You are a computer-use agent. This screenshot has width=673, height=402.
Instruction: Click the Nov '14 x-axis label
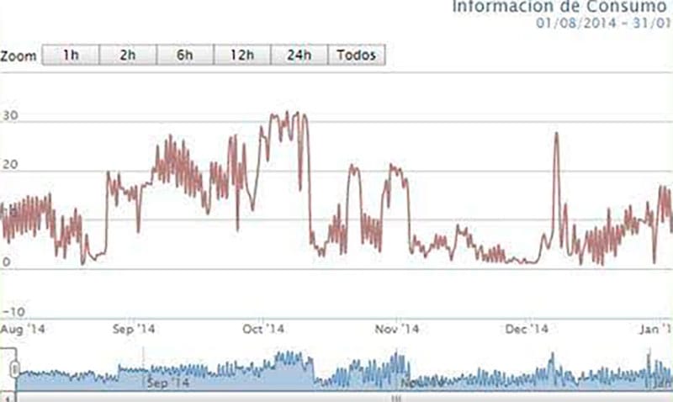click(x=395, y=328)
